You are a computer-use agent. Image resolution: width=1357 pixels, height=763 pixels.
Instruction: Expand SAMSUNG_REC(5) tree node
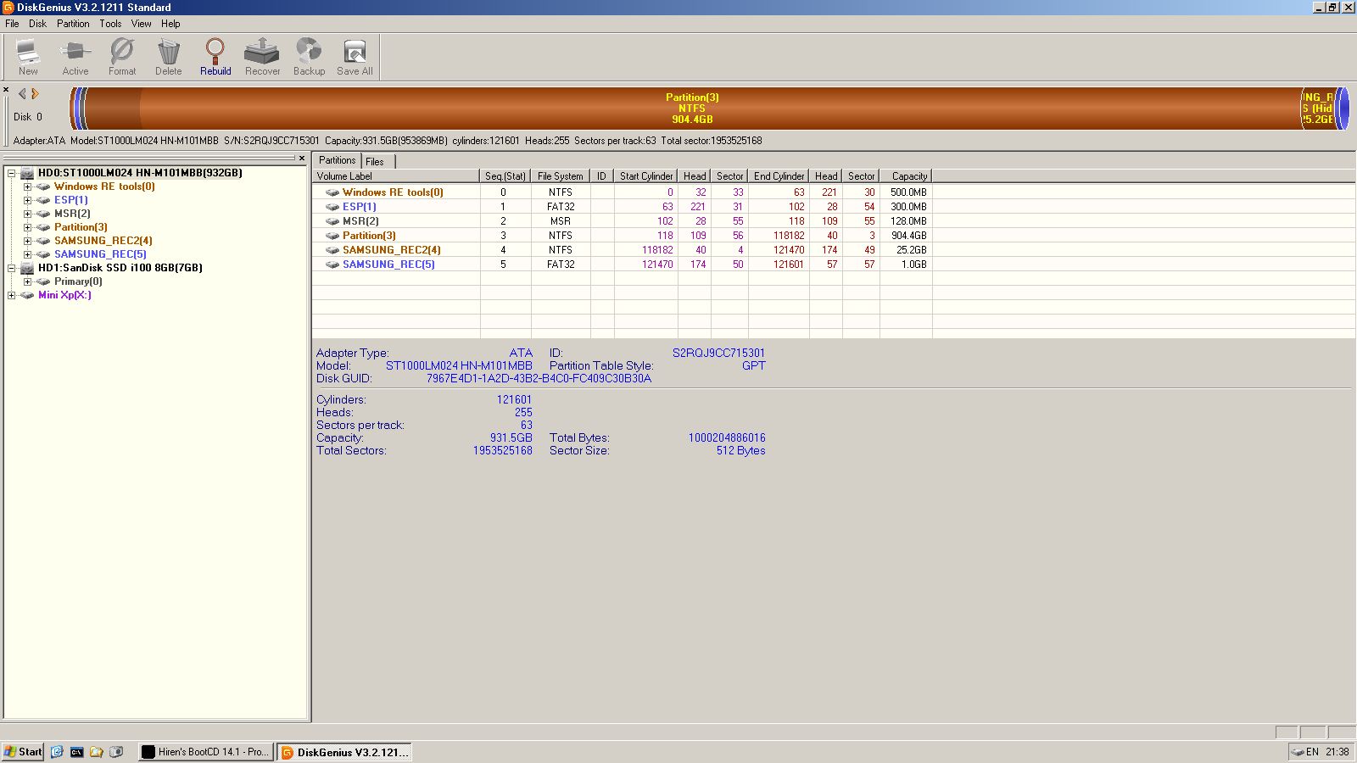point(27,254)
